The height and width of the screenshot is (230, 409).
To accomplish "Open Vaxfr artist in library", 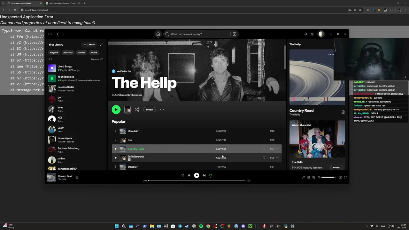I will [x=76, y=129].
